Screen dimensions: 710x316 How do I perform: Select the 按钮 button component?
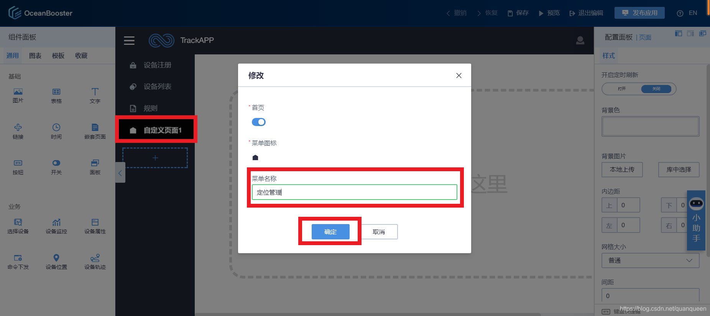click(18, 167)
